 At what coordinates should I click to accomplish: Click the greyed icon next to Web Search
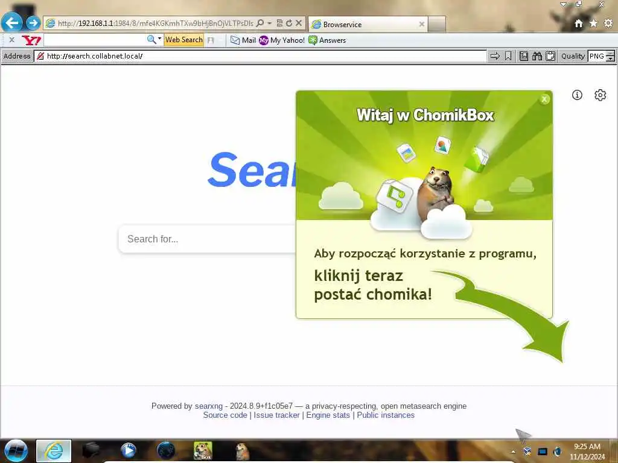[x=211, y=40]
